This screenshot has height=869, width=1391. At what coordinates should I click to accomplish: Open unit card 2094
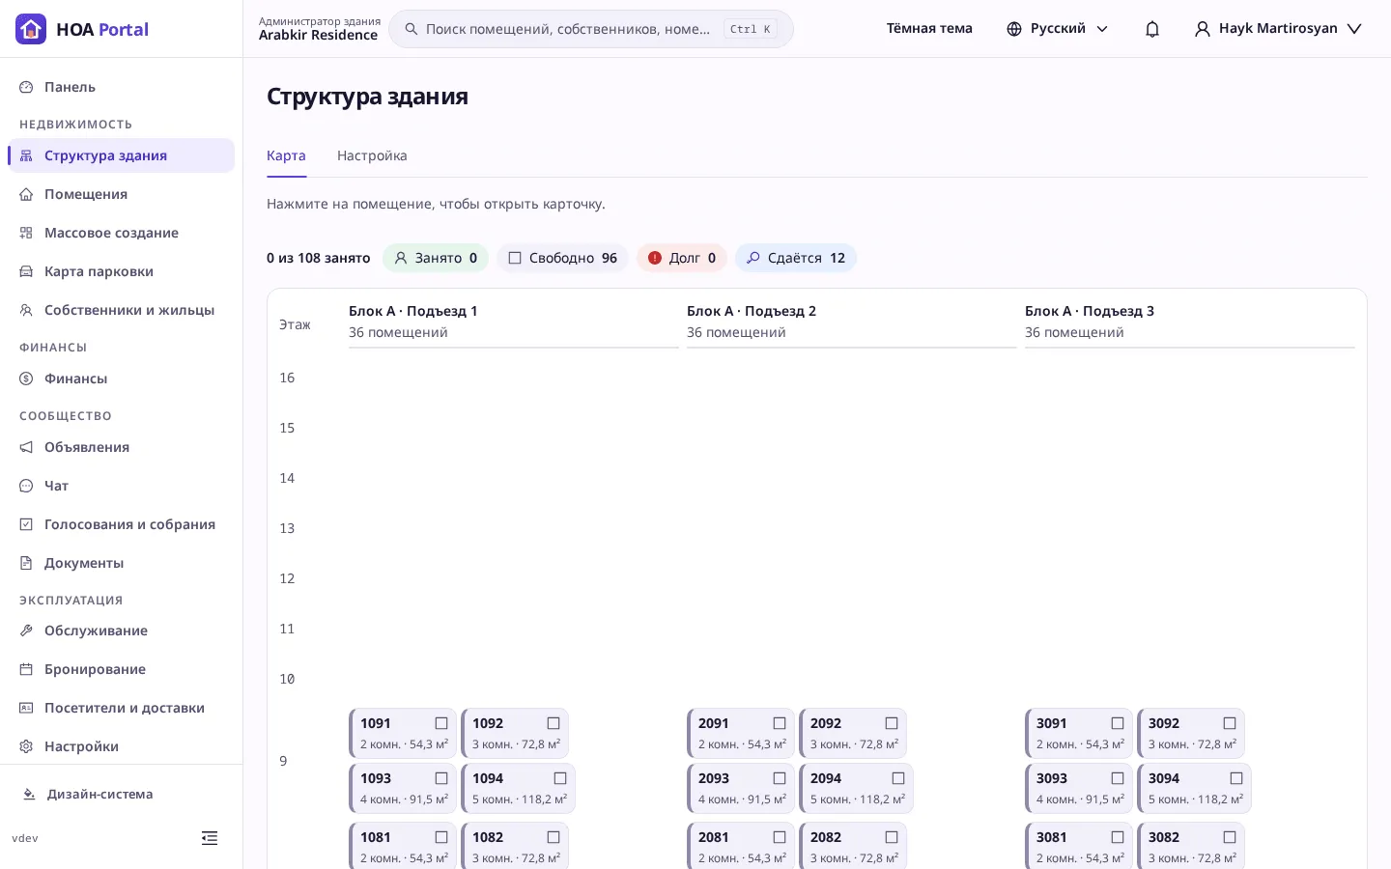[856, 789]
